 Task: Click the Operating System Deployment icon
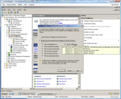(9, 34)
